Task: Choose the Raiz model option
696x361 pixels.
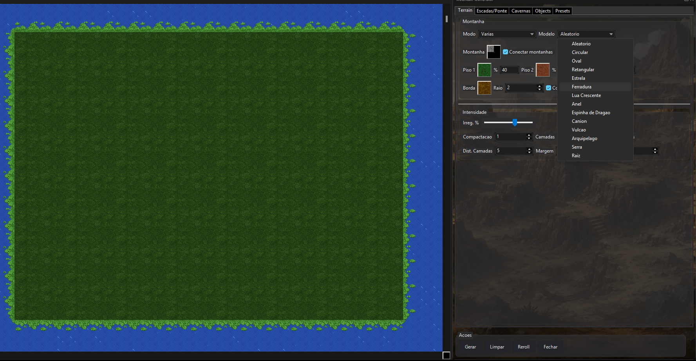Action: tap(595, 156)
